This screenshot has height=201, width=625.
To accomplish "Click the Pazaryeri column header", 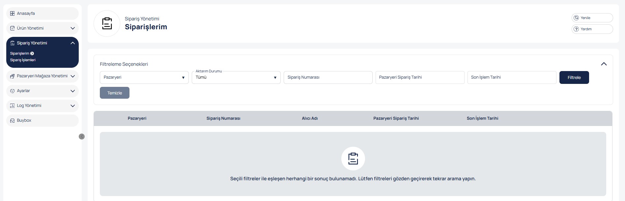I will click(x=137, y=118).
